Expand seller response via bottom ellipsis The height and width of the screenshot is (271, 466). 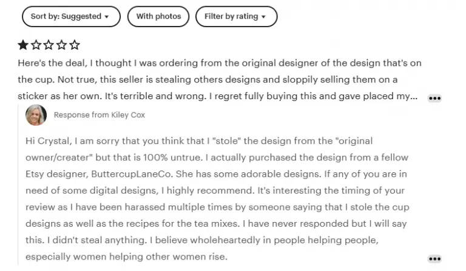click(x=434, y=259)
